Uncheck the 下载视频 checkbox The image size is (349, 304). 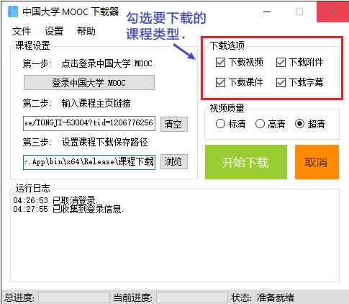click(x=220, y=63)
